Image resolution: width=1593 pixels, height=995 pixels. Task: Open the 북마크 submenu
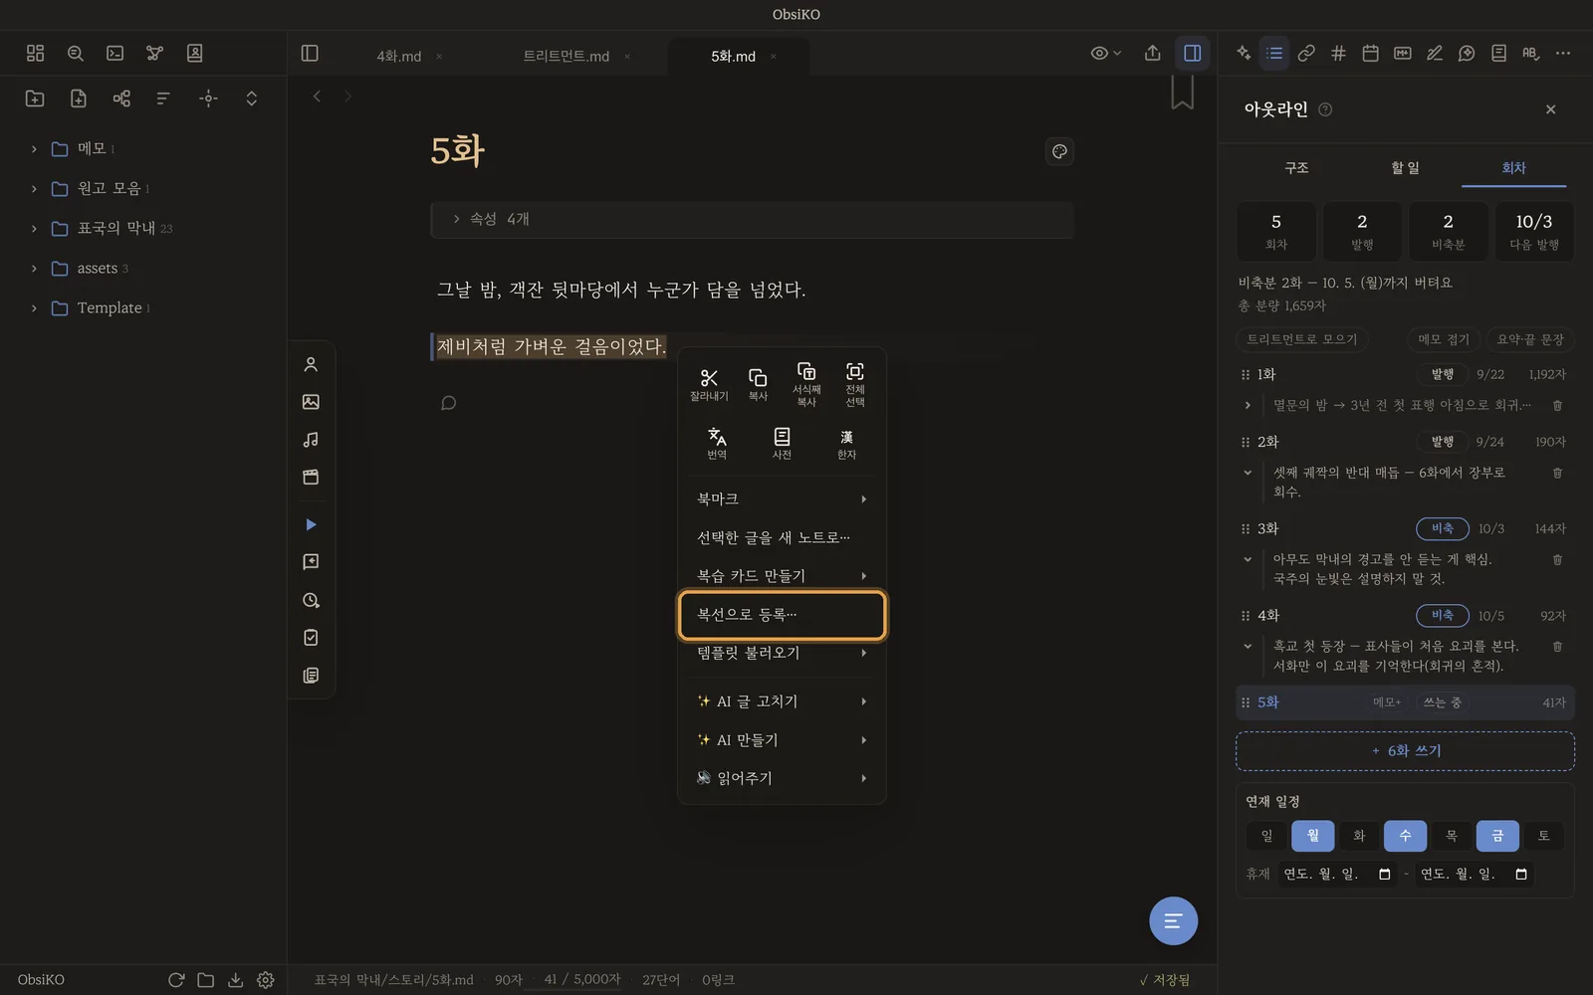(x=782, y=498)
